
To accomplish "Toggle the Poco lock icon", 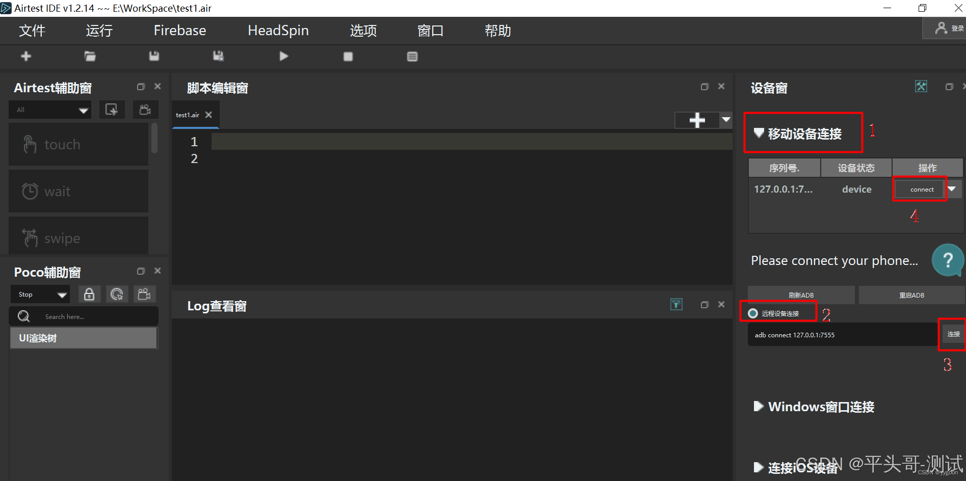I will (x=89, y=294).
